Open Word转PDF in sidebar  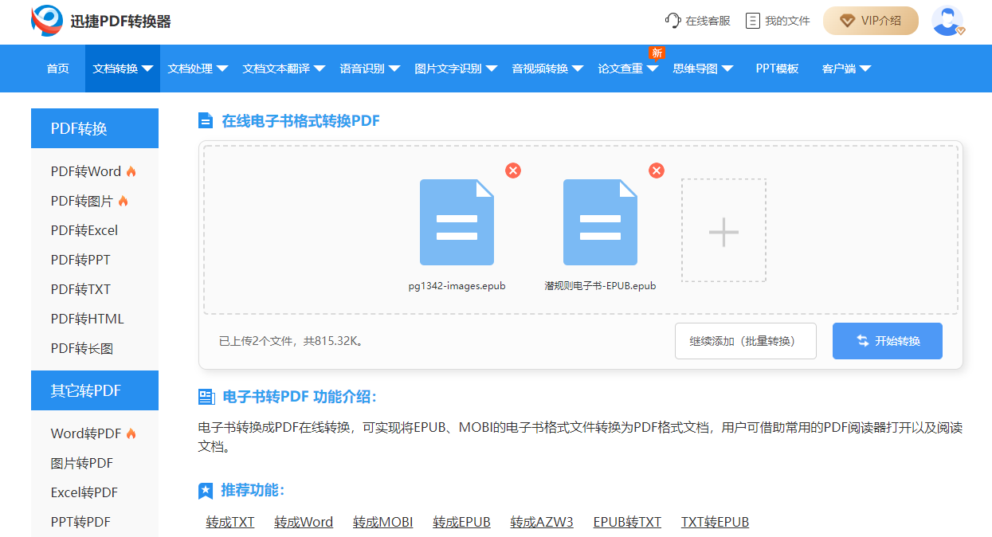click(x=86, y=433)
